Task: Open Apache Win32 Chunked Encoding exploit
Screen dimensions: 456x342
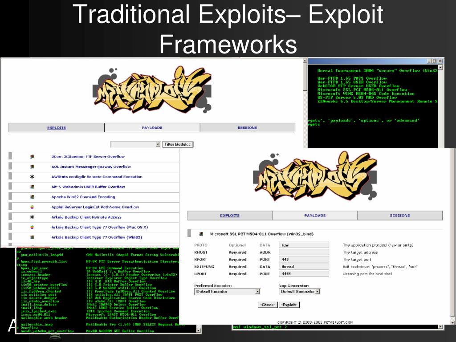Action: (x=83, y=197)
